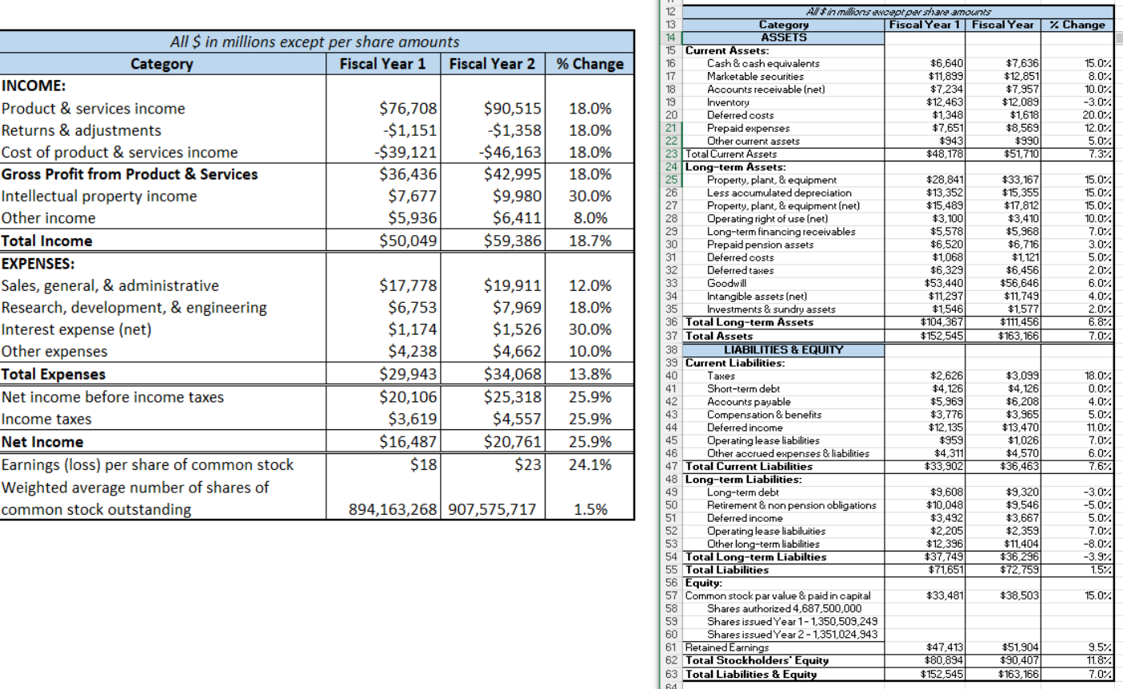Image resolution: width=1123 pixels, height=689 pixels.
Task: Click 'Fiscal Year 2' header in income table
Action: (493, 64)
